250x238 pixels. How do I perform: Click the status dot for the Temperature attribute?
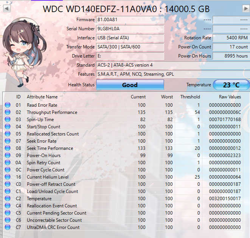tap(8, 198)
